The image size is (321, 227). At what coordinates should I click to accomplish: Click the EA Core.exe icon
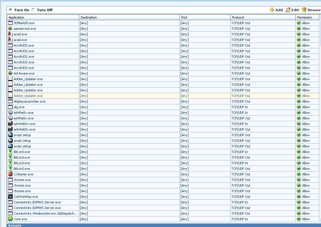pyautogui.click(x=10, y=219)
